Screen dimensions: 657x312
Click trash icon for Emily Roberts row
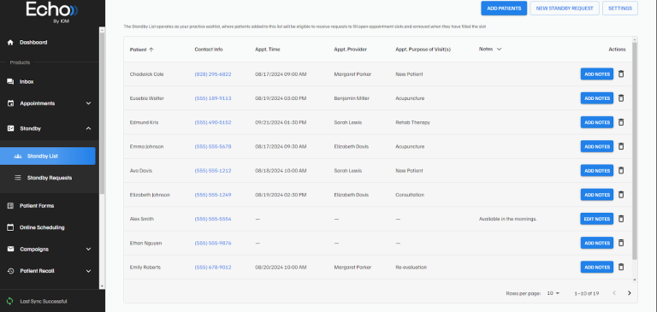(x=621, y=267)
